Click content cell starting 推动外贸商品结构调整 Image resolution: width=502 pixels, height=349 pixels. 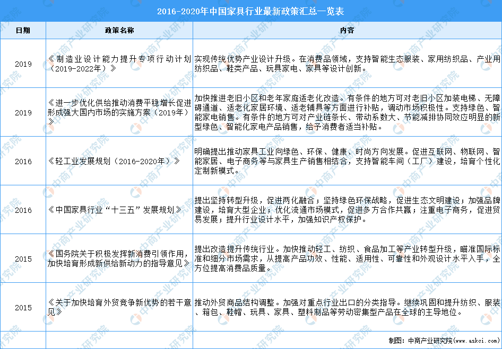click(x=348, y=307)
